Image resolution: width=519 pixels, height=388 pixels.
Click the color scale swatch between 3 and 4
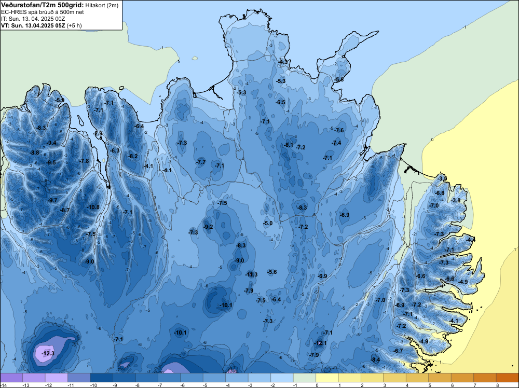(394, 378)
